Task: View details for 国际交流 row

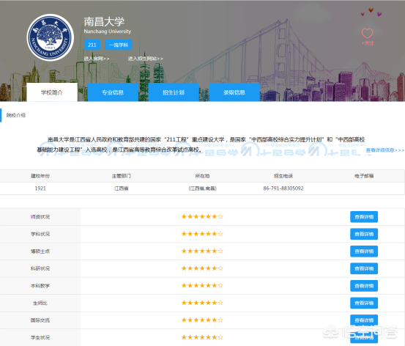Action: click(364, 320)
